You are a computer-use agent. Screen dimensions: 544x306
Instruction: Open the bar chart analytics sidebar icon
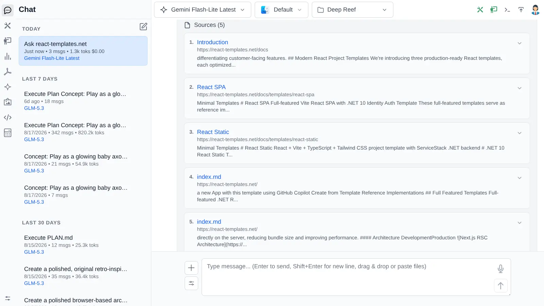coord(7,56)
